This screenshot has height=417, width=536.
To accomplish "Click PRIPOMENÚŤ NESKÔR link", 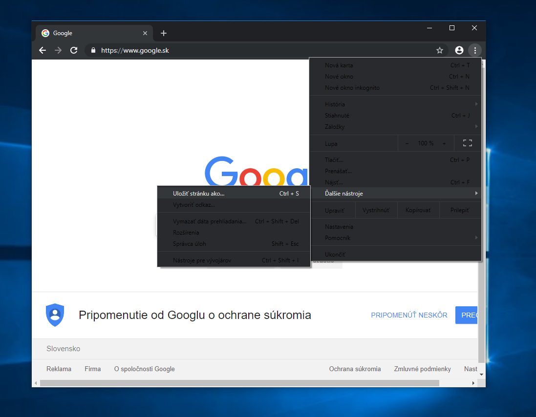I will click(409, 315).
